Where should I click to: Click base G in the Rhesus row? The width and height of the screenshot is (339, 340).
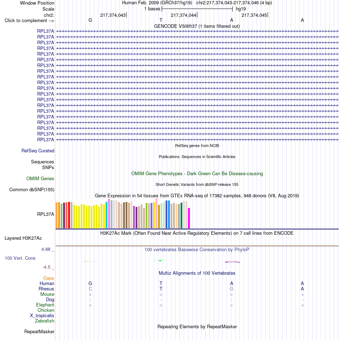232,289
